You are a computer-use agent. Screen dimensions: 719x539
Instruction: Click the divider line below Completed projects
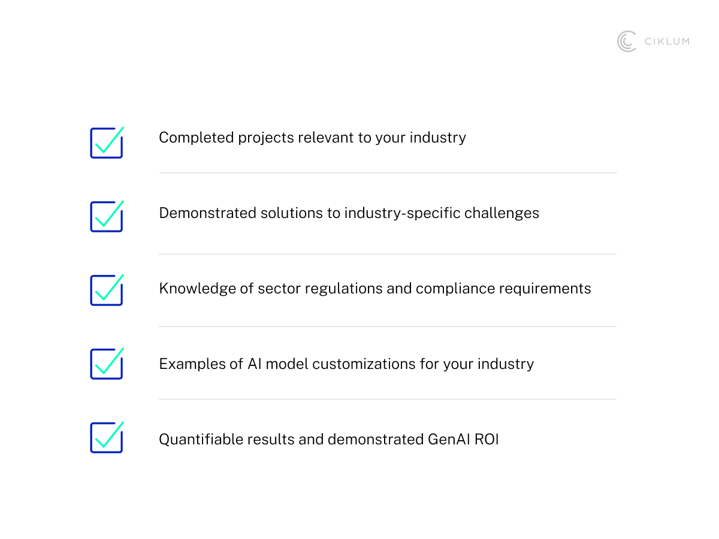388,173
